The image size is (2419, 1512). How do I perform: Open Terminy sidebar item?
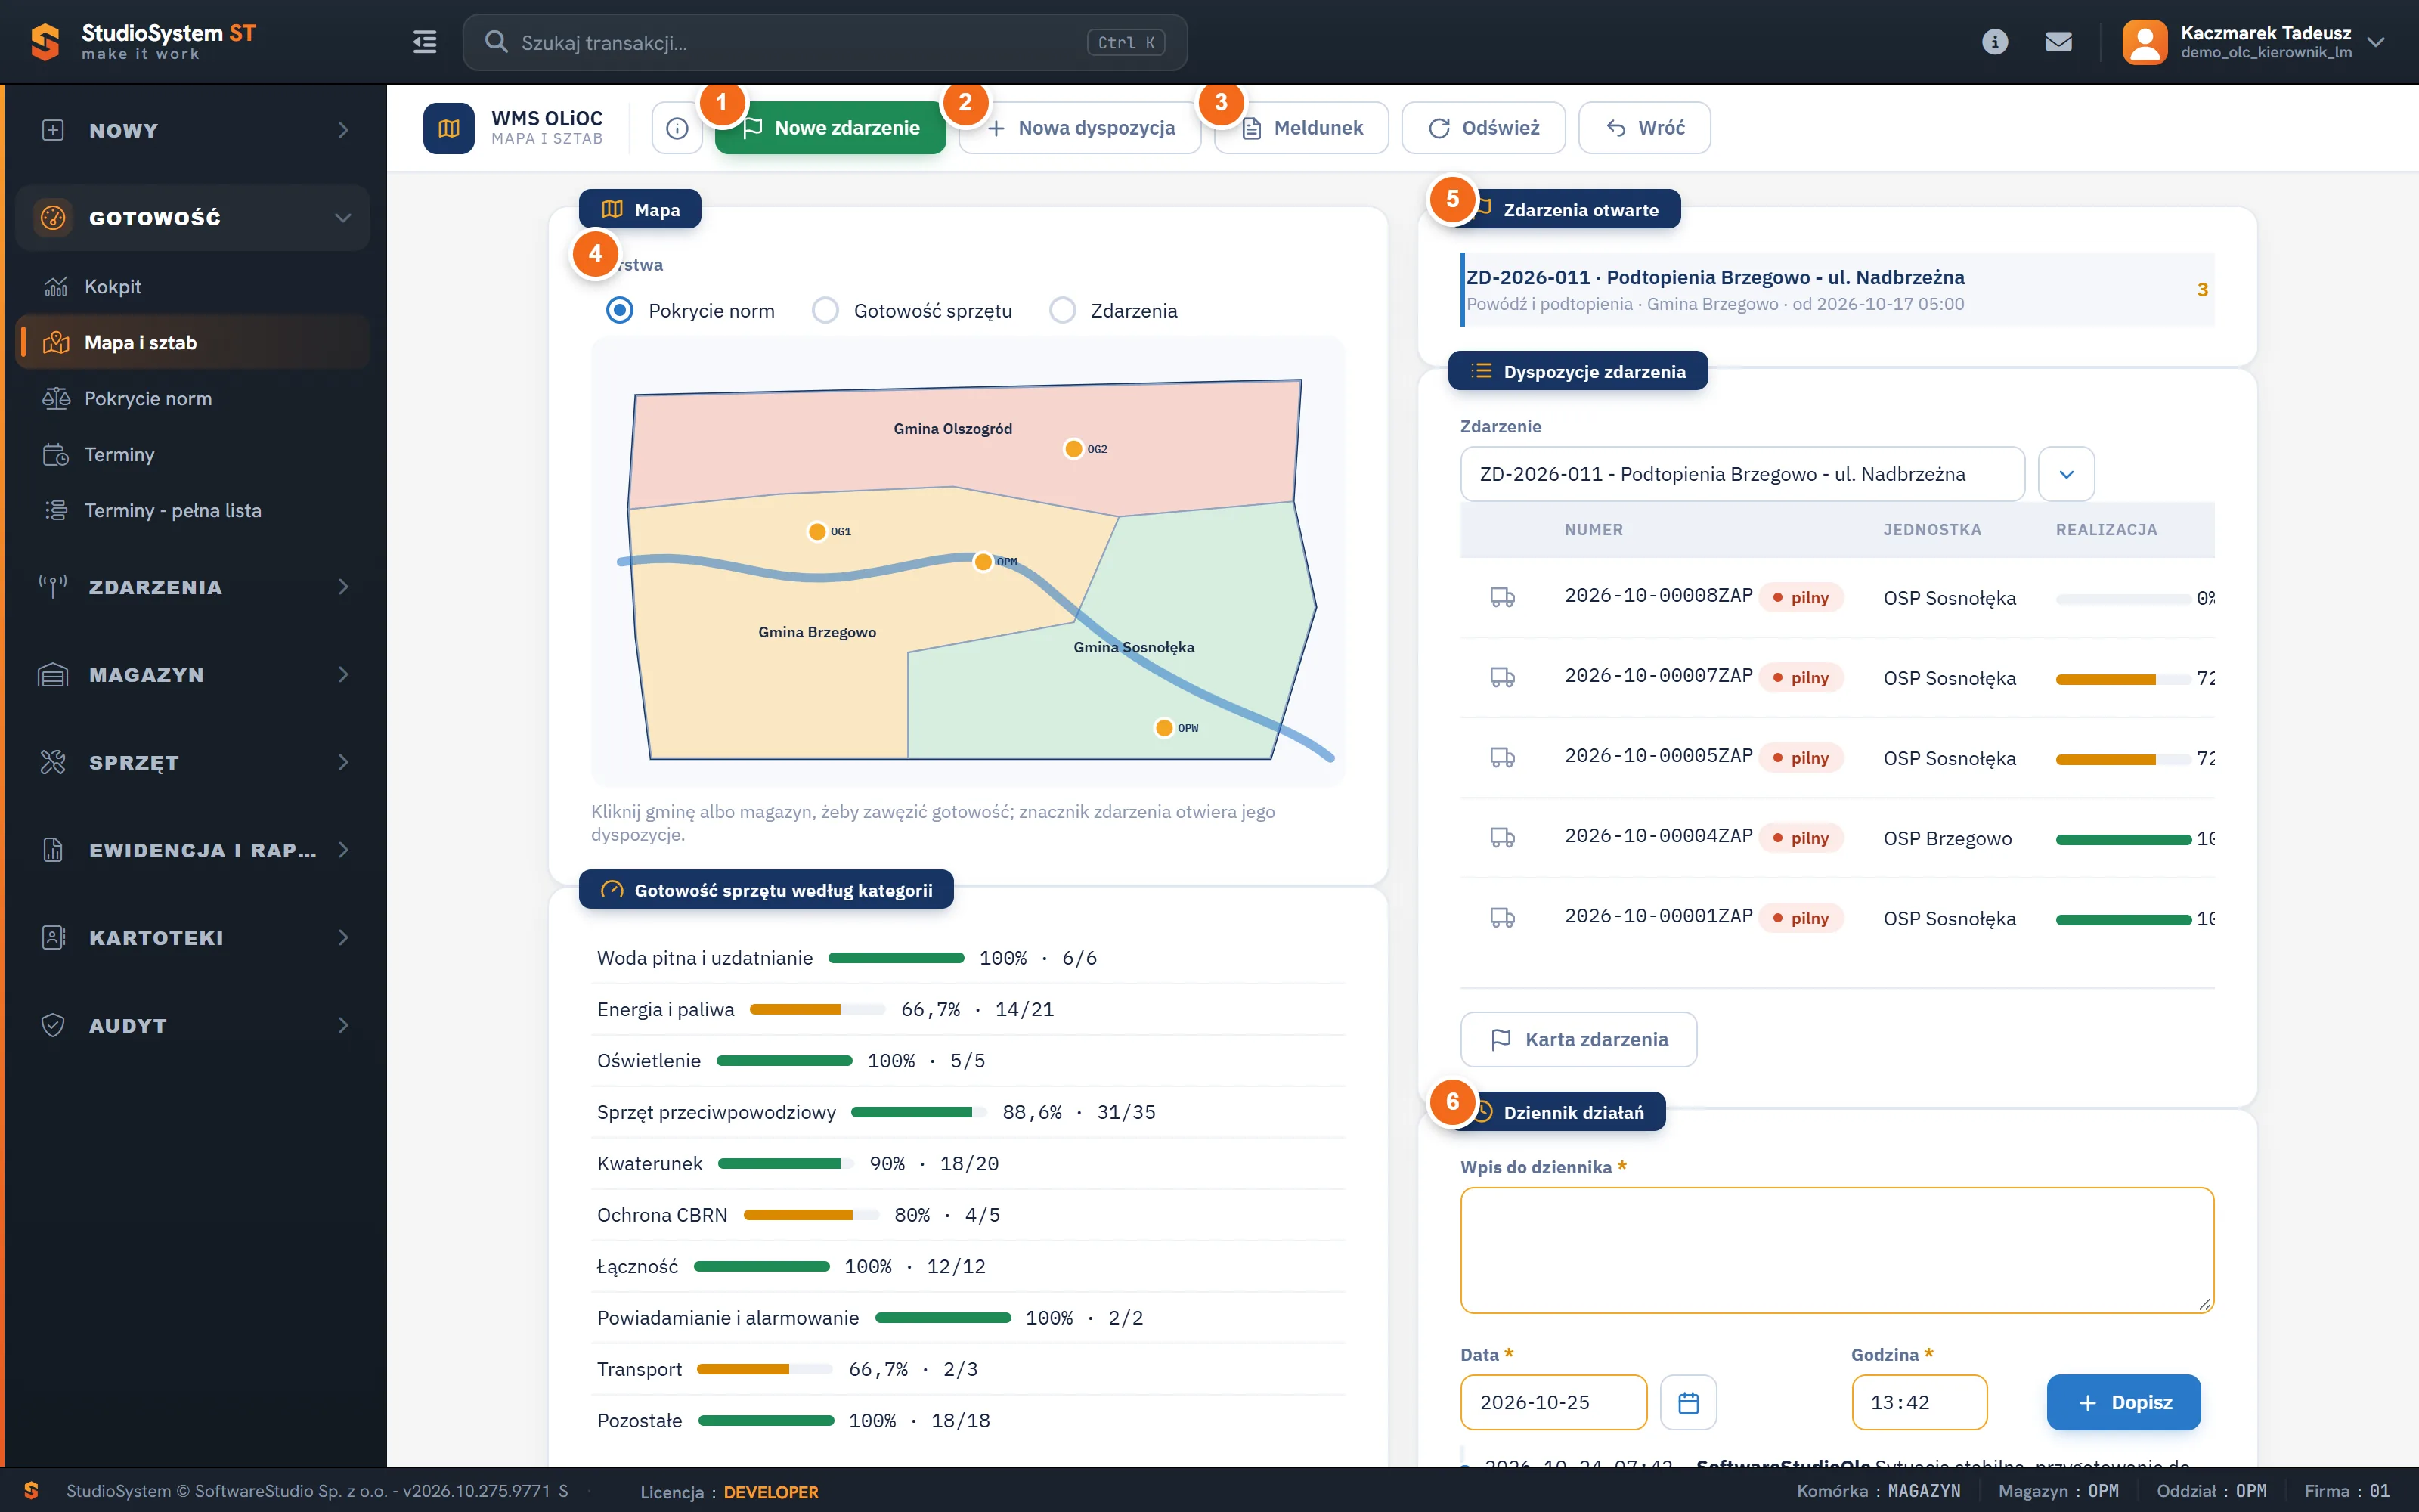pos(193,455)
